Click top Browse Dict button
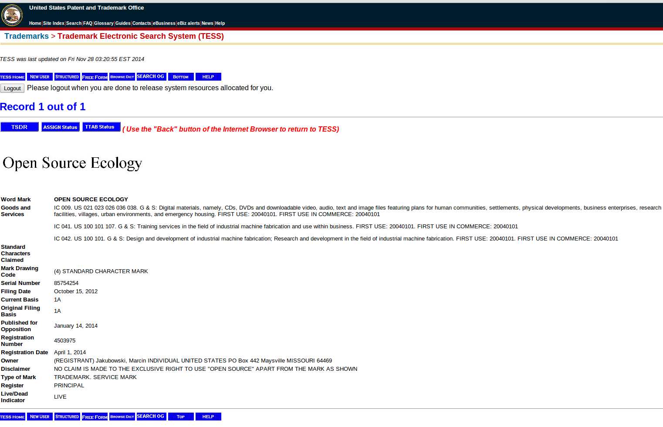 (122, 77)
